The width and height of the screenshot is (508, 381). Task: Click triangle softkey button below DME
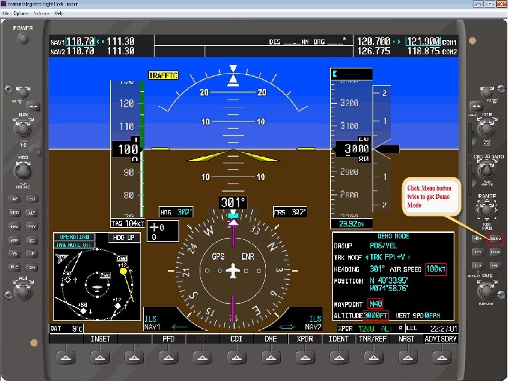271,358
